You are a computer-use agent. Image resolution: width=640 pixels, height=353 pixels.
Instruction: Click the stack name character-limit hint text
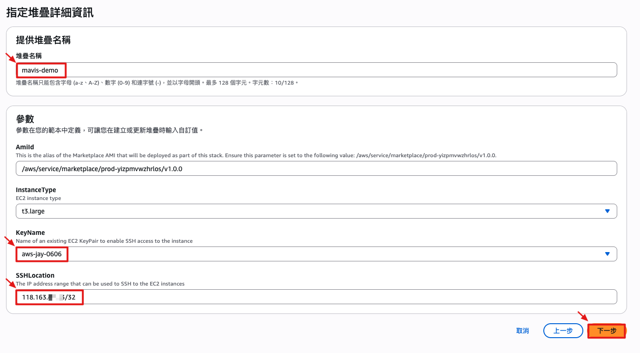tap(157, 83)
